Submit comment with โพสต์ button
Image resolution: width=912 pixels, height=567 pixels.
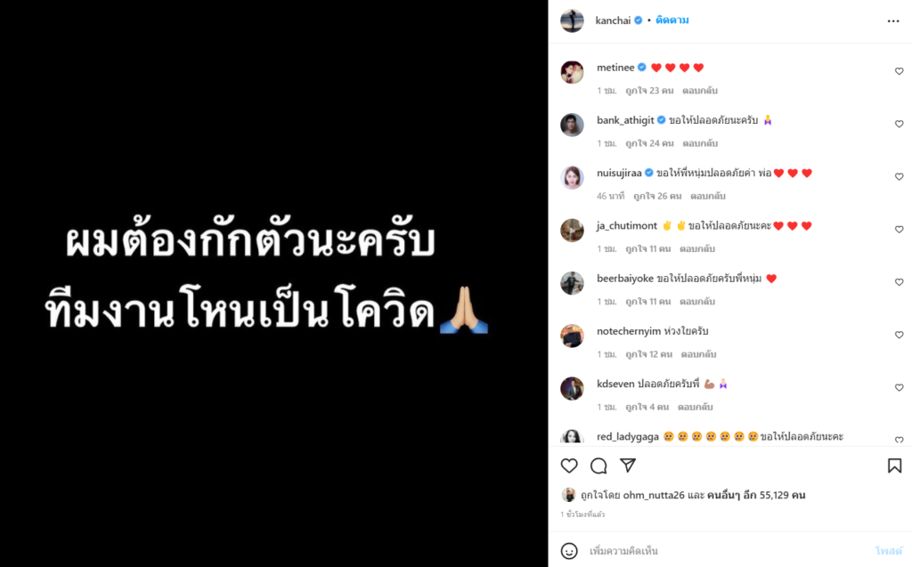(x=888, y=551)
